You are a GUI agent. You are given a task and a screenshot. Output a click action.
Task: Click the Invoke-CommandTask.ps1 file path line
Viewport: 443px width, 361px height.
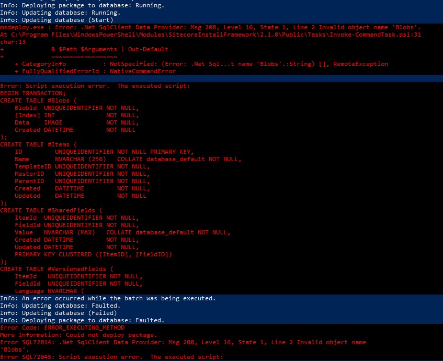210,35
